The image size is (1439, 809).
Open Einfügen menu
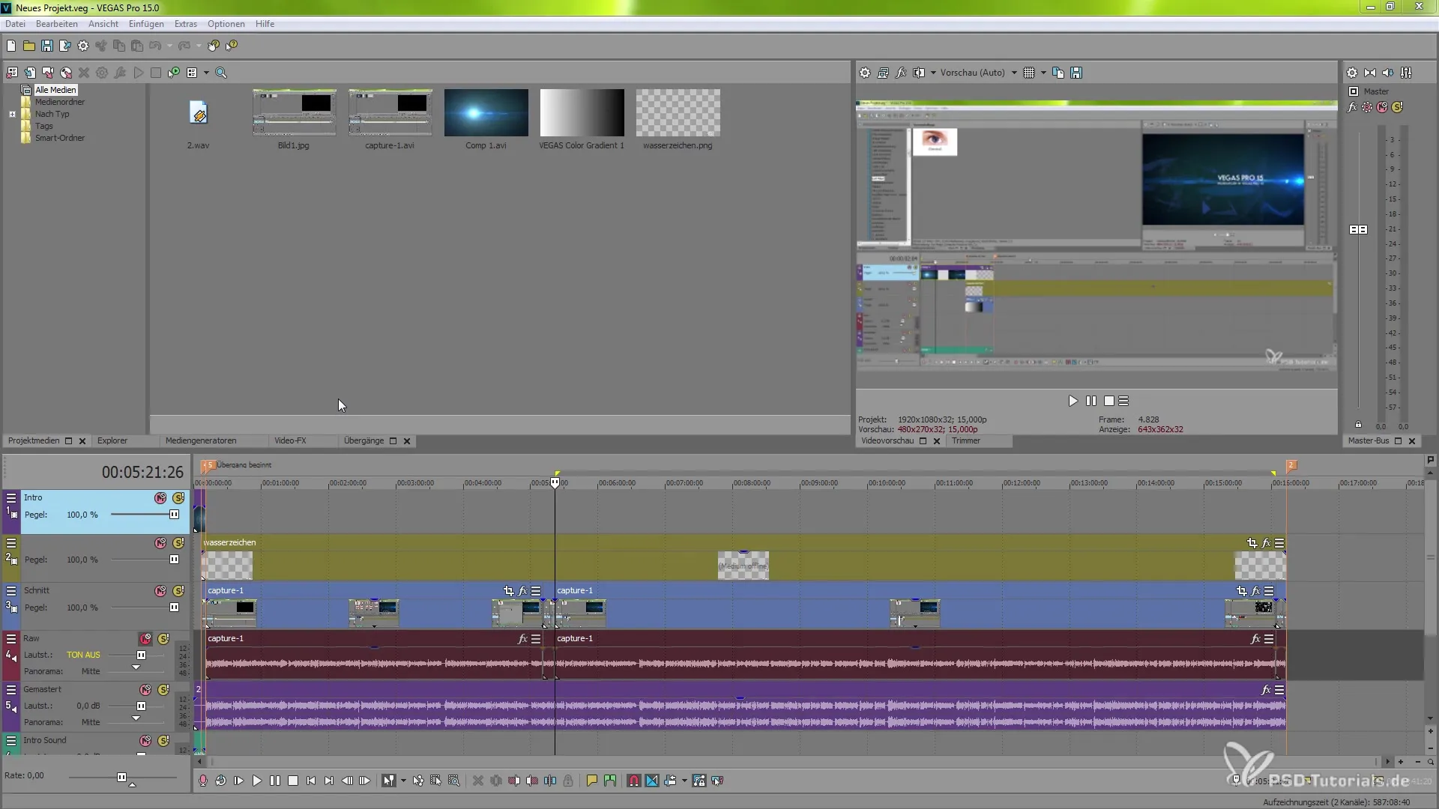146,24
